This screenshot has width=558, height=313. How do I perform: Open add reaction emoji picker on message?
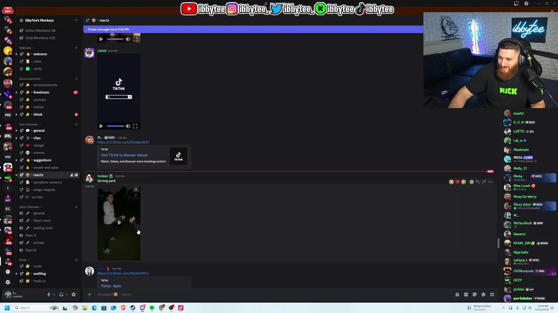click(472, 182)
